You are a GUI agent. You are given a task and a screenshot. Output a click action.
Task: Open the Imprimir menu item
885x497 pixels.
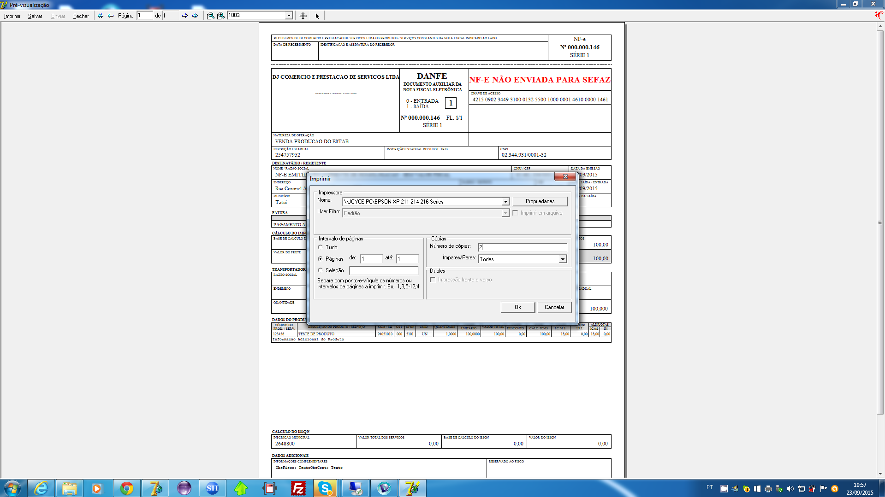(x=12, y=16)
